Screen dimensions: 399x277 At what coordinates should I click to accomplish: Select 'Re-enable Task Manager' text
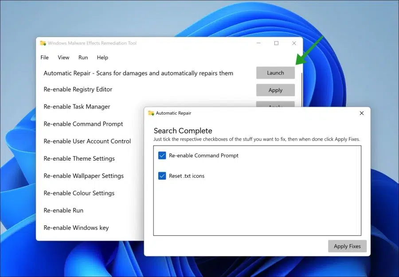pyautogui.click(x=77, y=107)
